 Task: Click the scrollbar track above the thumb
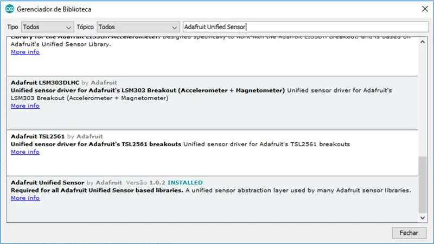[423, 101]
